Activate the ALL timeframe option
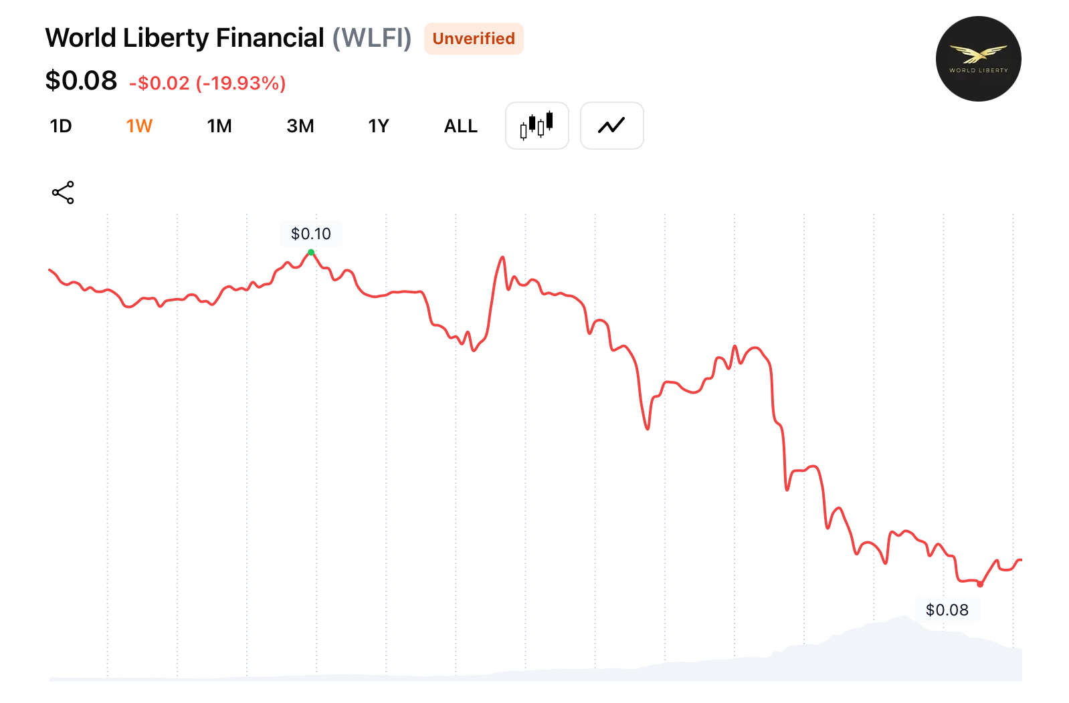The width and height of the screenshot is (1069, 703). (460, 126)
